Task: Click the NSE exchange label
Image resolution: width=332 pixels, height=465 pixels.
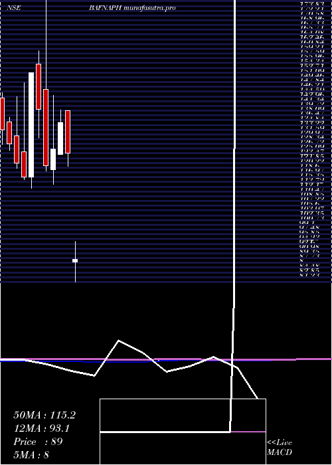Action: pyautogui.click(x=14, y=8)
